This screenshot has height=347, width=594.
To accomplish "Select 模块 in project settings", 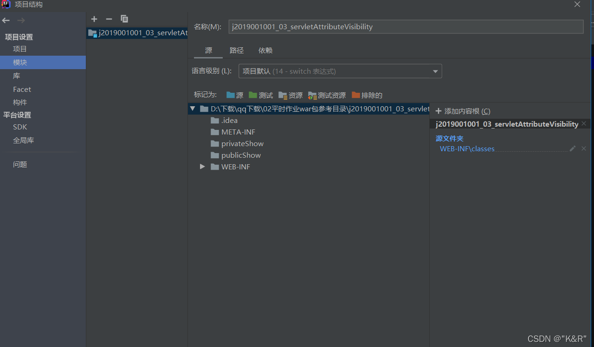I will click(43, 62).
